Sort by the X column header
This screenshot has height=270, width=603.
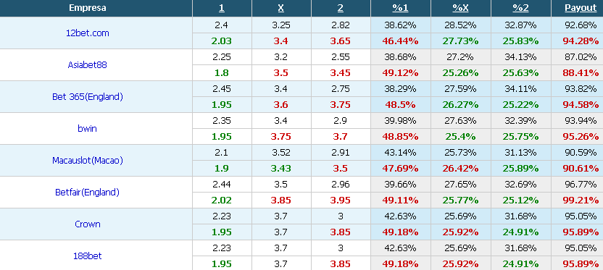(281, 8)
